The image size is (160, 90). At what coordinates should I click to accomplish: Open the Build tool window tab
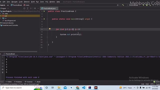click(38, 82)
